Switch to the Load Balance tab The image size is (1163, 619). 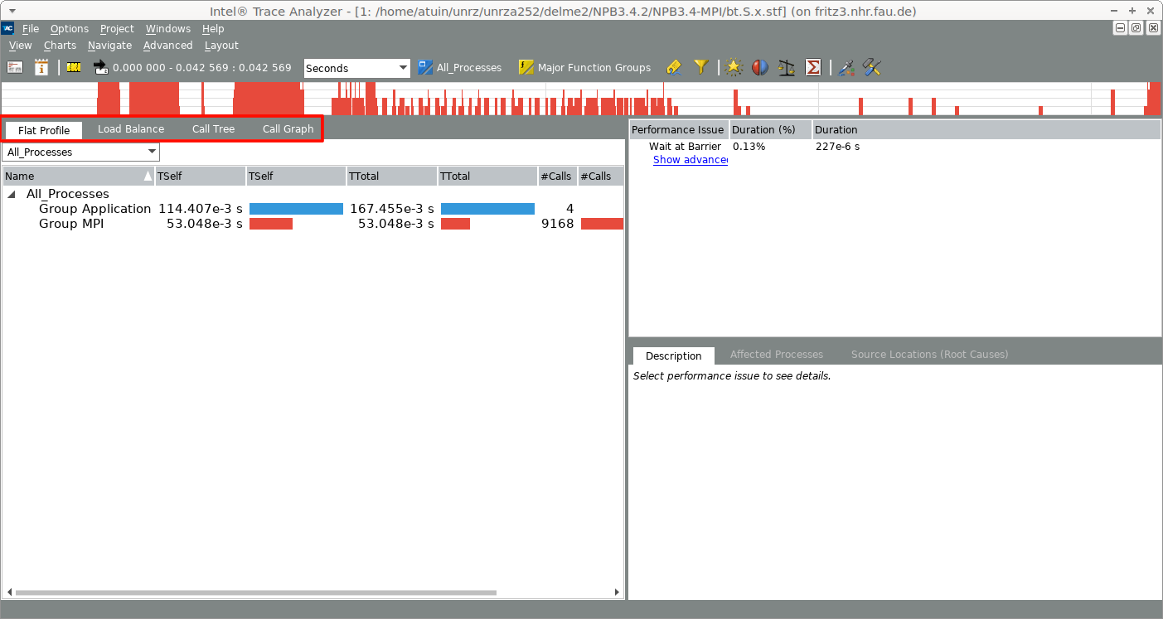[131, 129]
